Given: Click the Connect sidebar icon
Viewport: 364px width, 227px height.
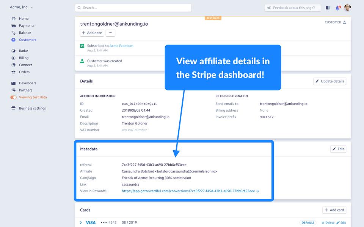Looking at the screenshot, I should 14,65.
